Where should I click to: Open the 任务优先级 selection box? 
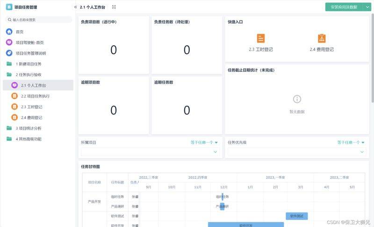click(x=297, y=152)
